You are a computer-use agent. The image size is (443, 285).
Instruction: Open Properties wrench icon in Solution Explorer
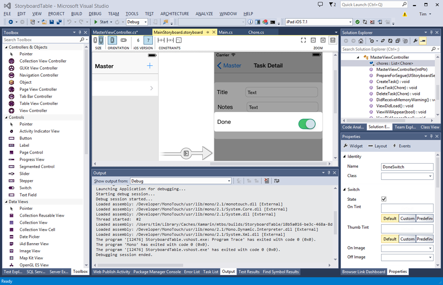click(x=415, y=41)
